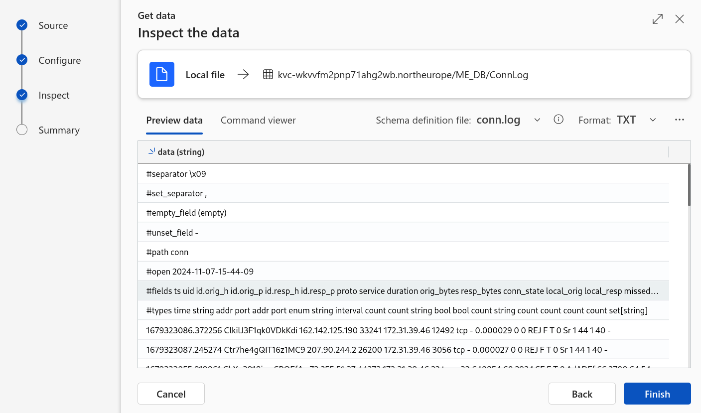701x413 pixels.
Task: Open the Format TXT dropdown
Action: coord(653,120)
